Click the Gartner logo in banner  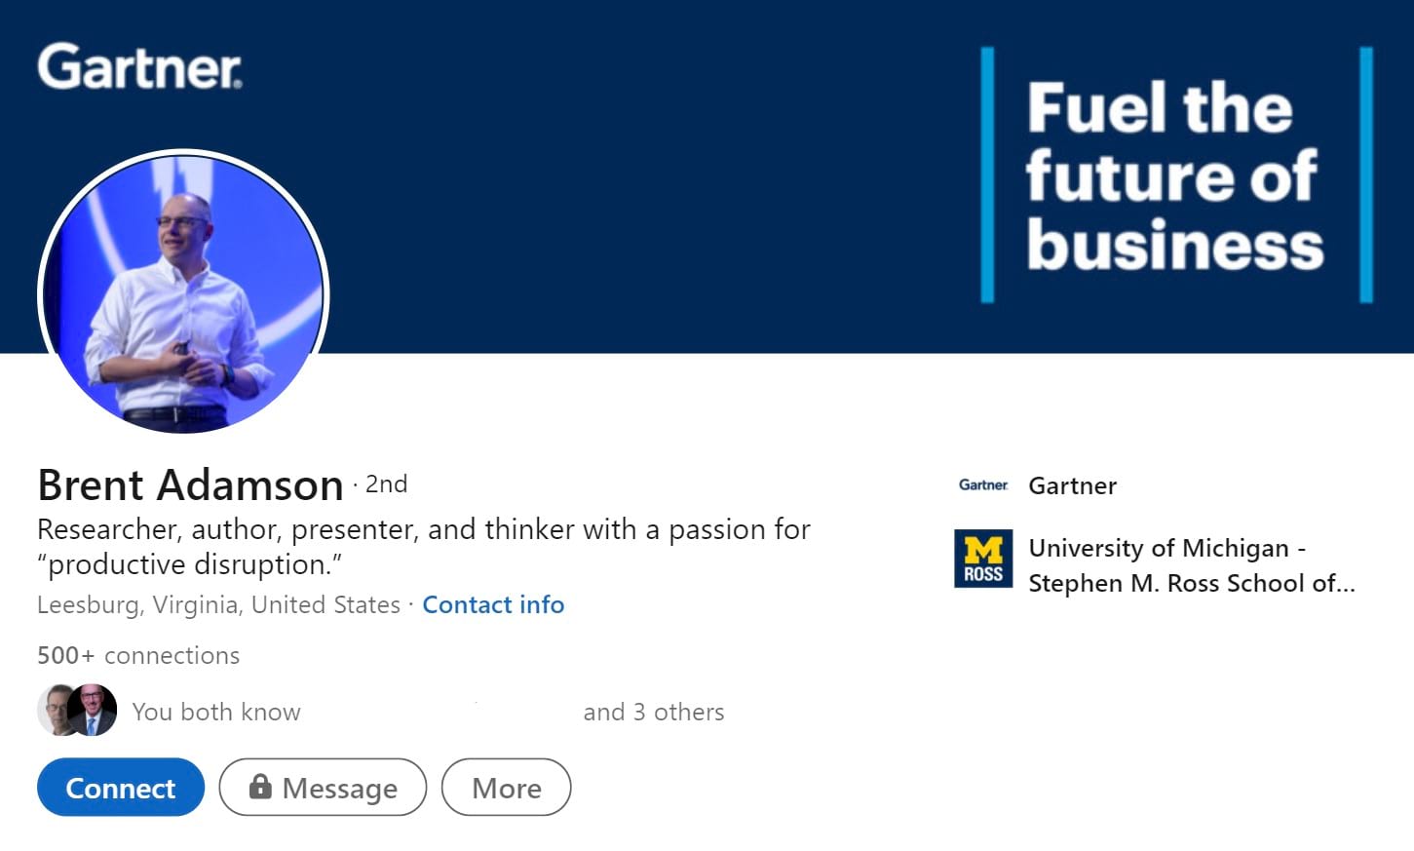click(140, 66)
